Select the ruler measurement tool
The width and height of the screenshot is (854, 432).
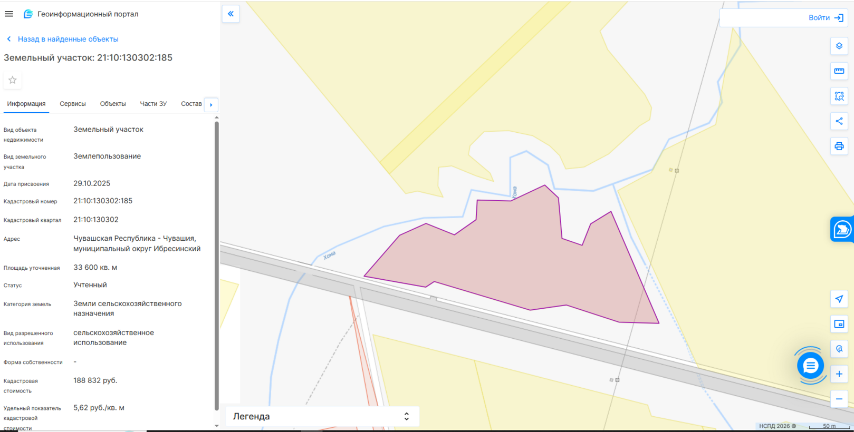click(839, 71)
